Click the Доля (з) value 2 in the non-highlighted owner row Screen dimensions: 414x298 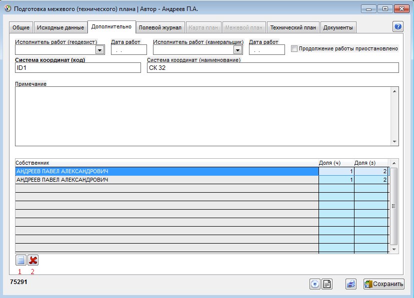371,180
